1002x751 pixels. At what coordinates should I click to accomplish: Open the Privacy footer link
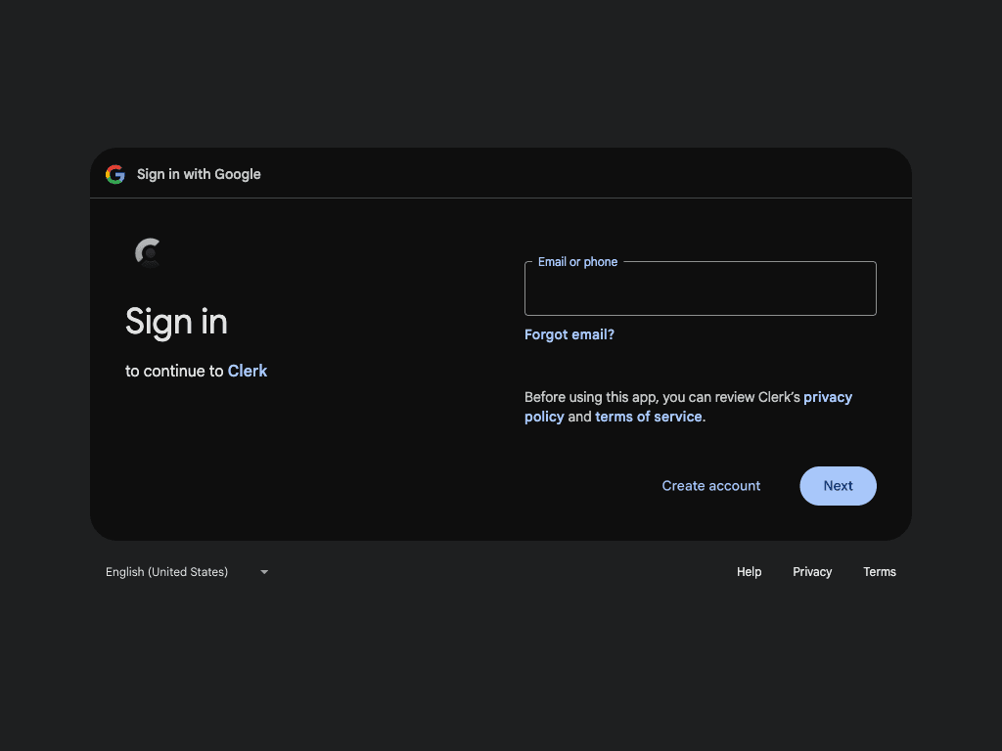(812, 572)
